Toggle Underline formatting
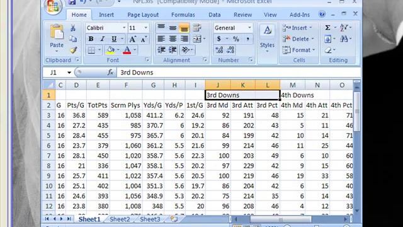Image resolution: width=403 pixels, height=227 pixels. [114, 39]
